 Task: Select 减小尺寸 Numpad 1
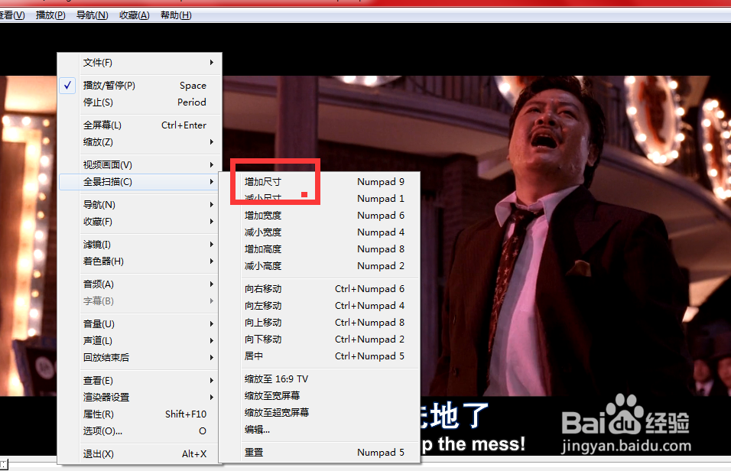pos(320,199)
